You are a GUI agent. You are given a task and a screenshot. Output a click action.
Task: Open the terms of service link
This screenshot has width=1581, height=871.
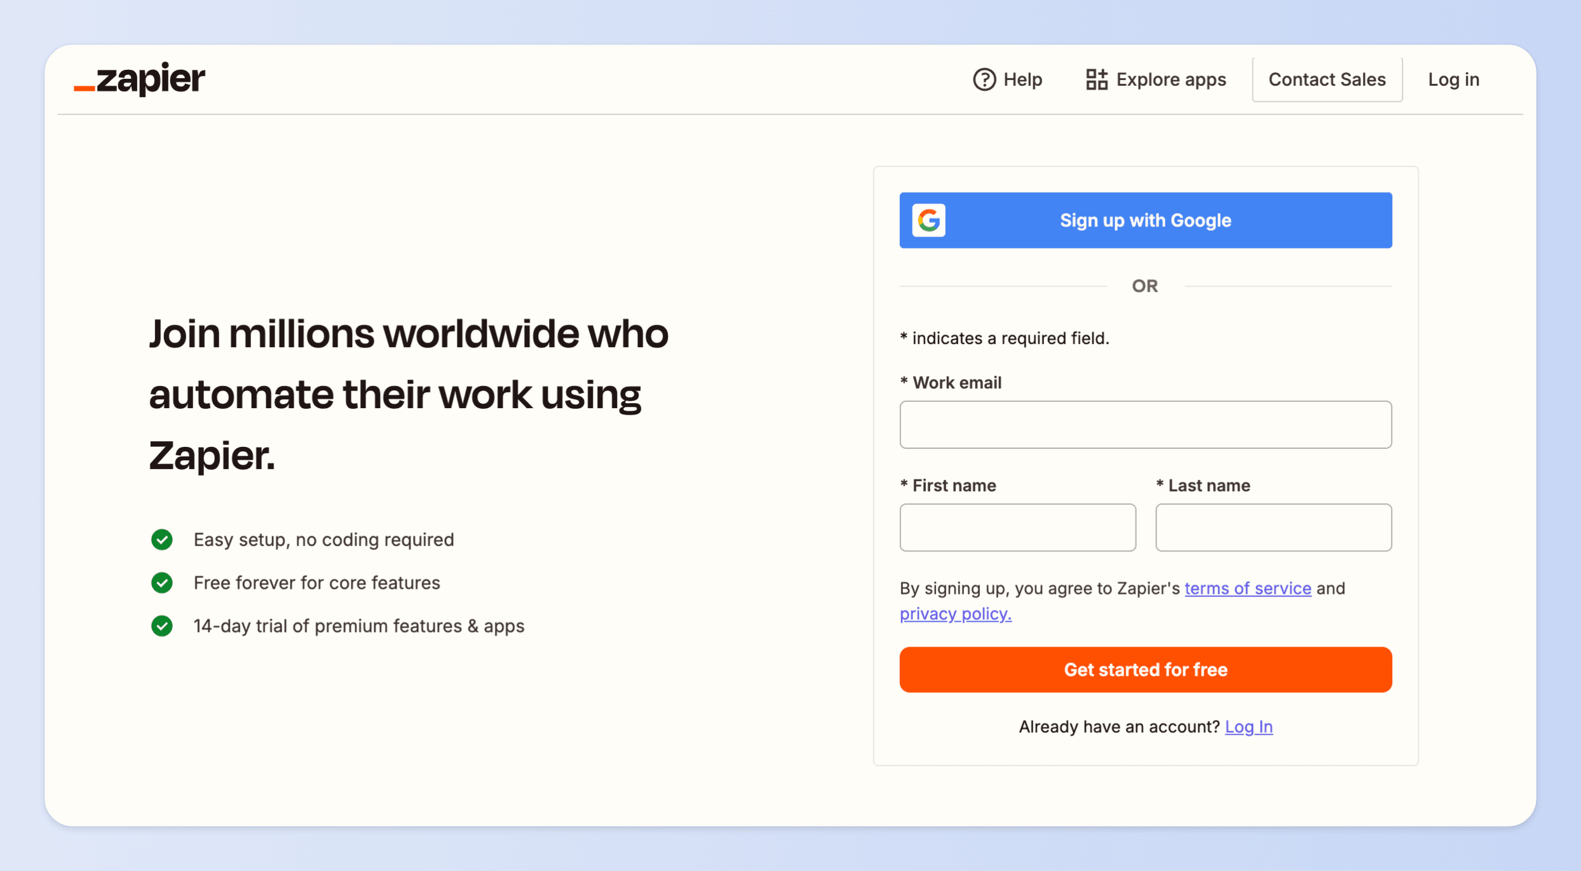pos(1247,589)
